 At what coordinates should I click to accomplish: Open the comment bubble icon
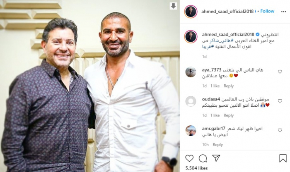click(x=203, y=158)
